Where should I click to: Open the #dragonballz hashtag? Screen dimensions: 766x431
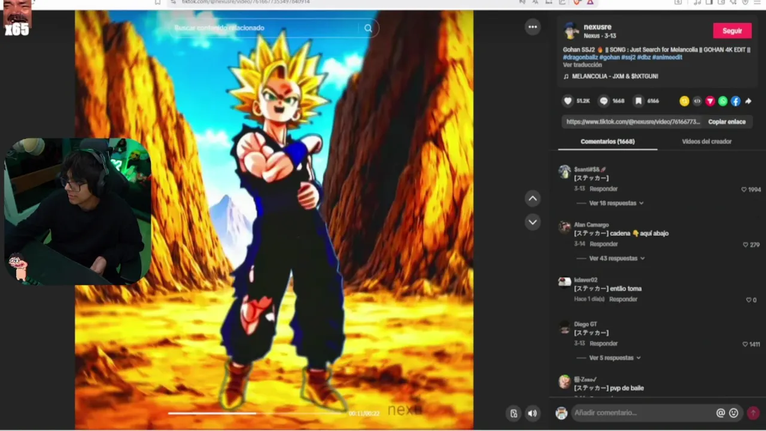[580, 57]
